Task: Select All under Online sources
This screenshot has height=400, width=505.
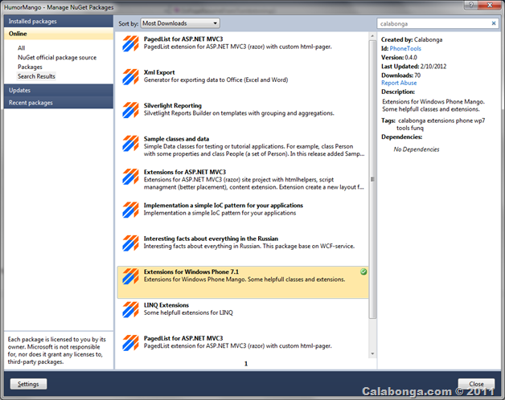Action: pyautogui.click(x=21, y=48)
